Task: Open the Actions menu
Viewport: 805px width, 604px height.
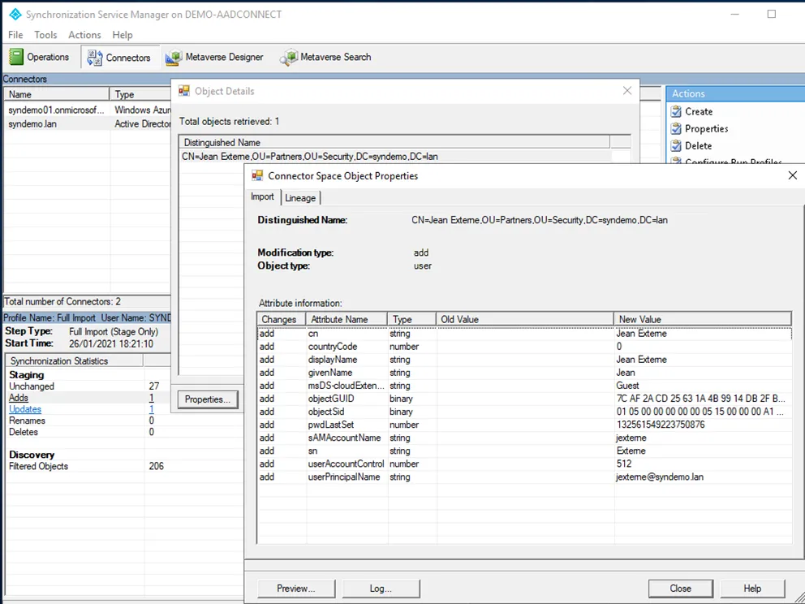Action: point(84,35)
